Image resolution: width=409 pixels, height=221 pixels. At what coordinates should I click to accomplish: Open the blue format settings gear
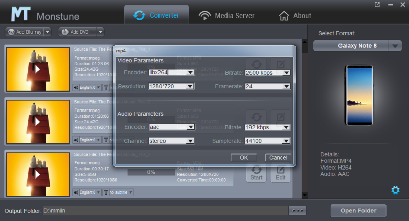click(395, 190)
